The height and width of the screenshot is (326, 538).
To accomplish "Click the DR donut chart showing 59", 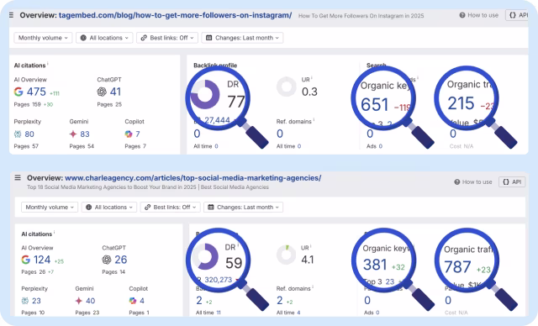I will click(x=205, y=256).
